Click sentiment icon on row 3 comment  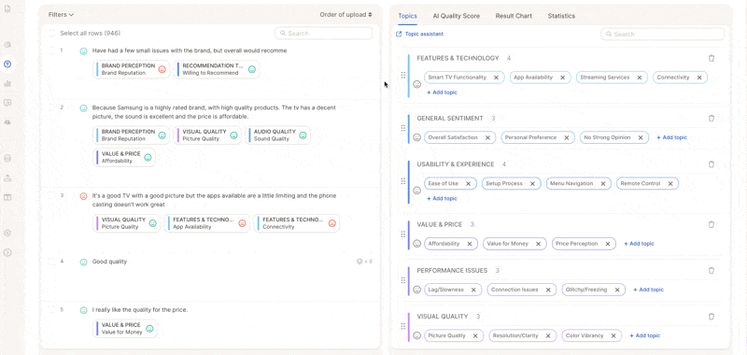(83, 196)
